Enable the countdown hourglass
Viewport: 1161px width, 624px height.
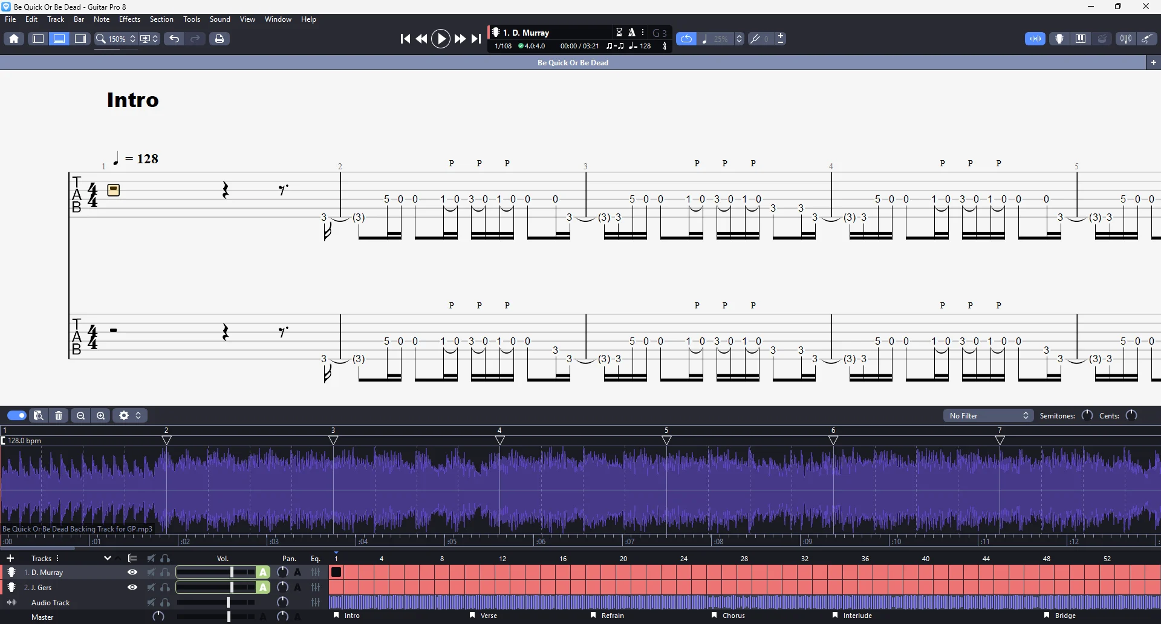pyautogui.click(x=619, y=32)
